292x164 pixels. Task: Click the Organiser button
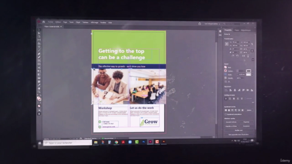[x=246, y=122]
